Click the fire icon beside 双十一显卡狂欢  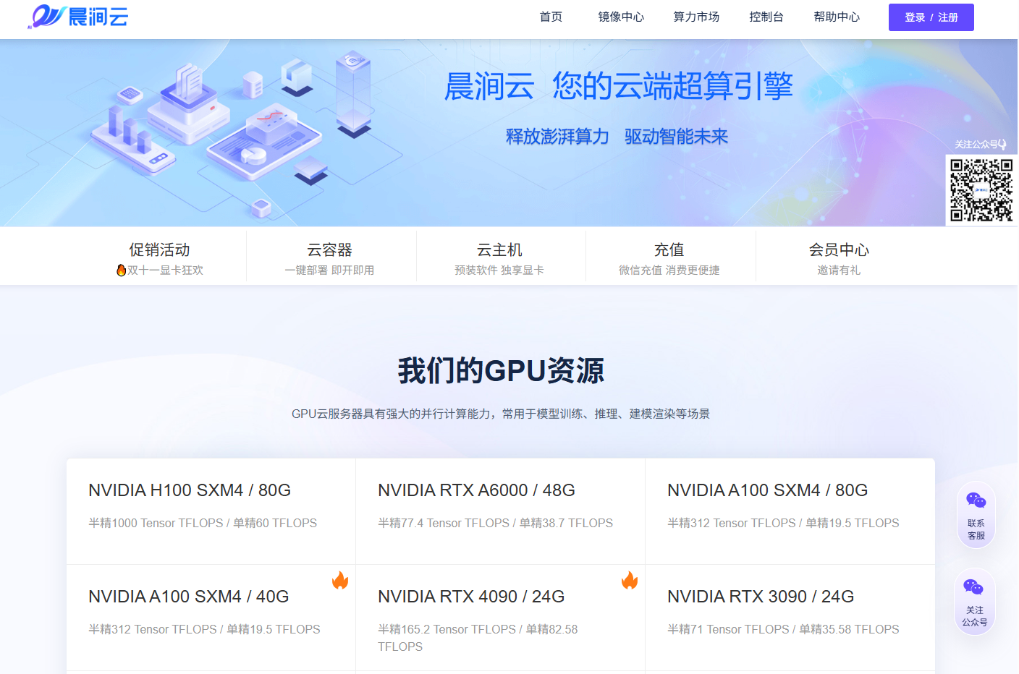[122, 270]
